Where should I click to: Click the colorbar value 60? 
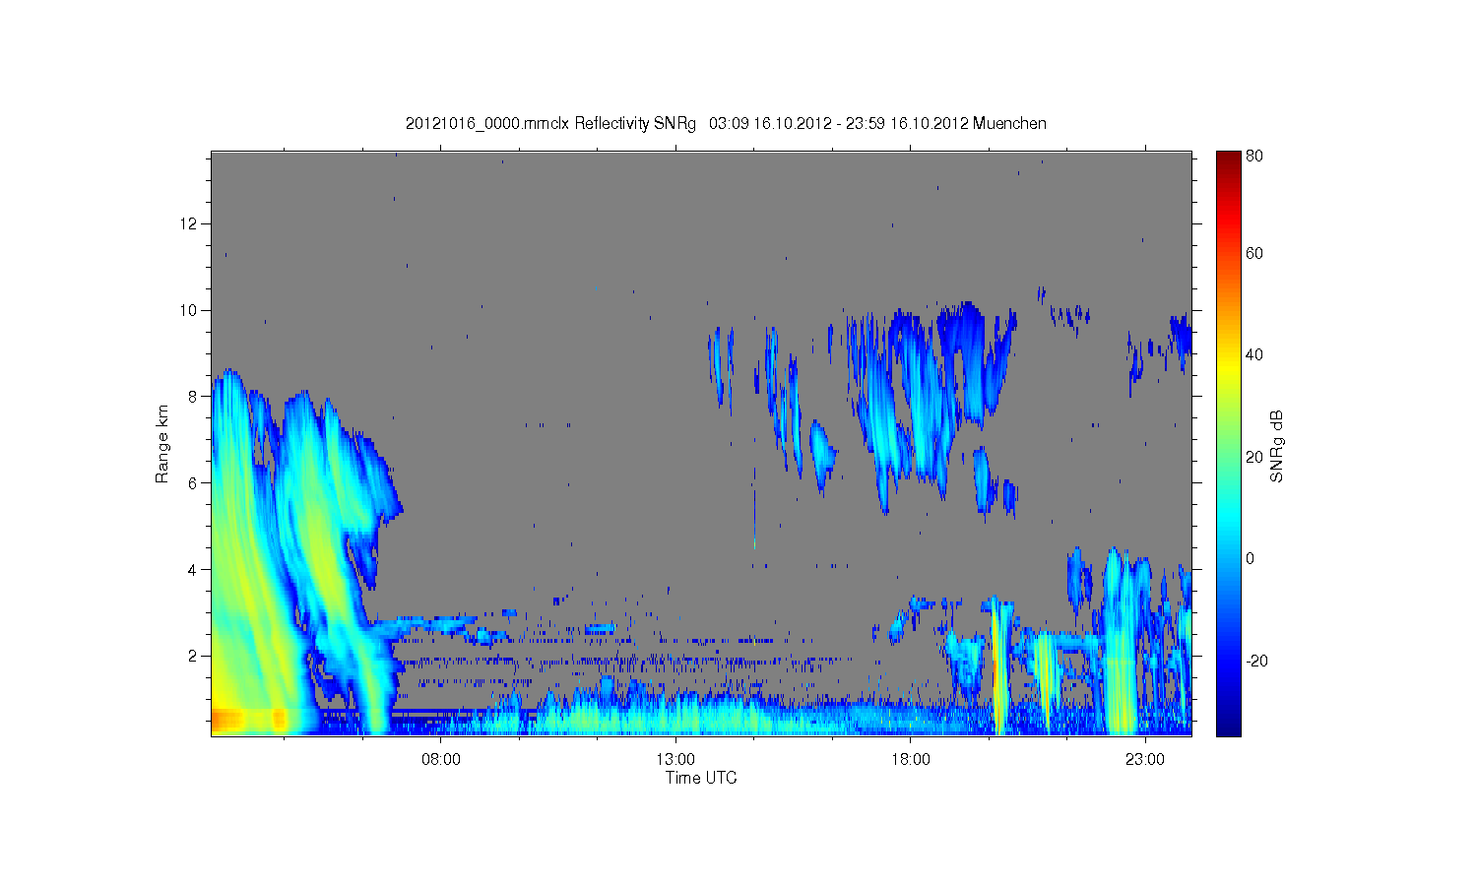(x=1254, y=254)
